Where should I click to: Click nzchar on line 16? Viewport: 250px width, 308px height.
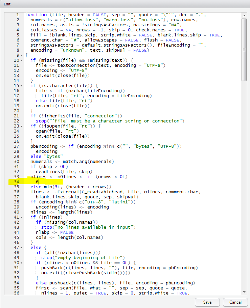pyautogui.click(x=76, y=91)
